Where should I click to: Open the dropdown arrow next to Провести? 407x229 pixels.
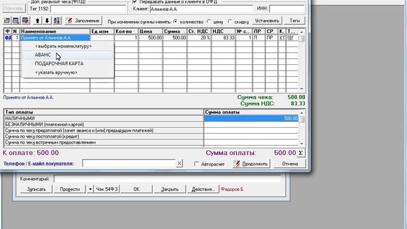(x=90, y=190)
